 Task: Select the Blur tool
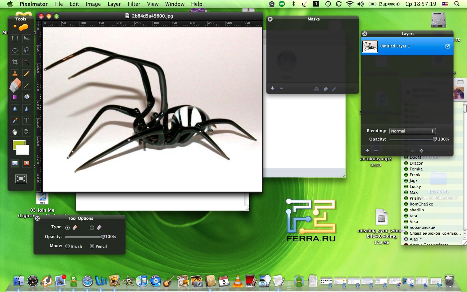coord(15,109)
